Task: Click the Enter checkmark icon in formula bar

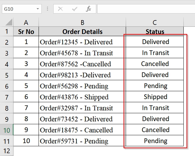Action: click(75, 9)
